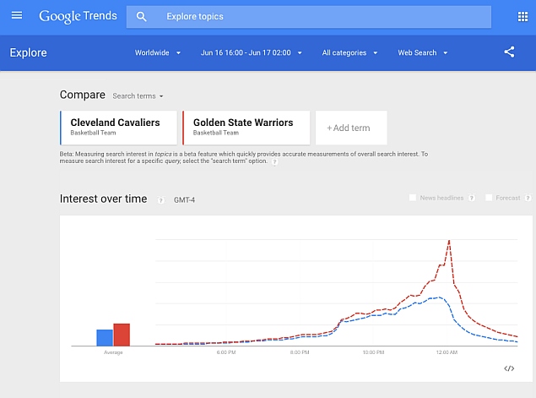The image size is (536, 398).
Task: Click the blue Cavaliers average bar
Action: [105, 338]
